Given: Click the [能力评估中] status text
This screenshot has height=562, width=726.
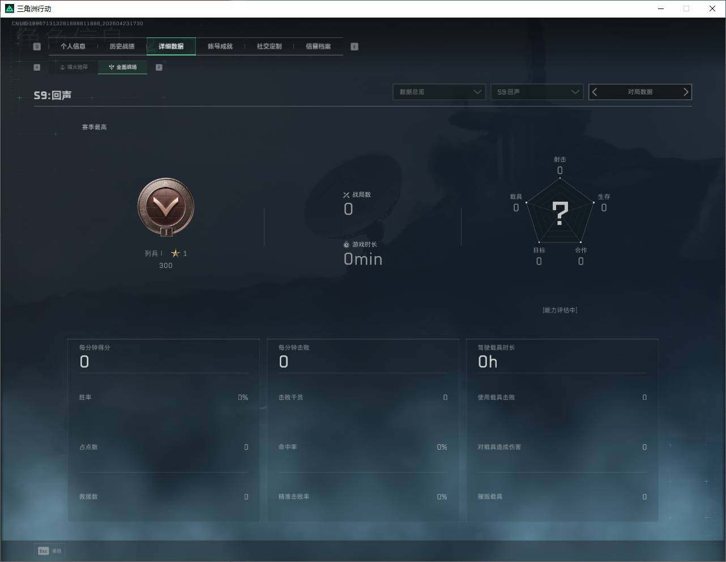Looking at the screenshot, I should [560, 310].
